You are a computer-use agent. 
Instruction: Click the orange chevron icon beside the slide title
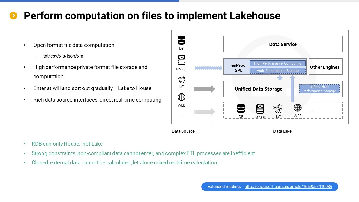[13, 16]
